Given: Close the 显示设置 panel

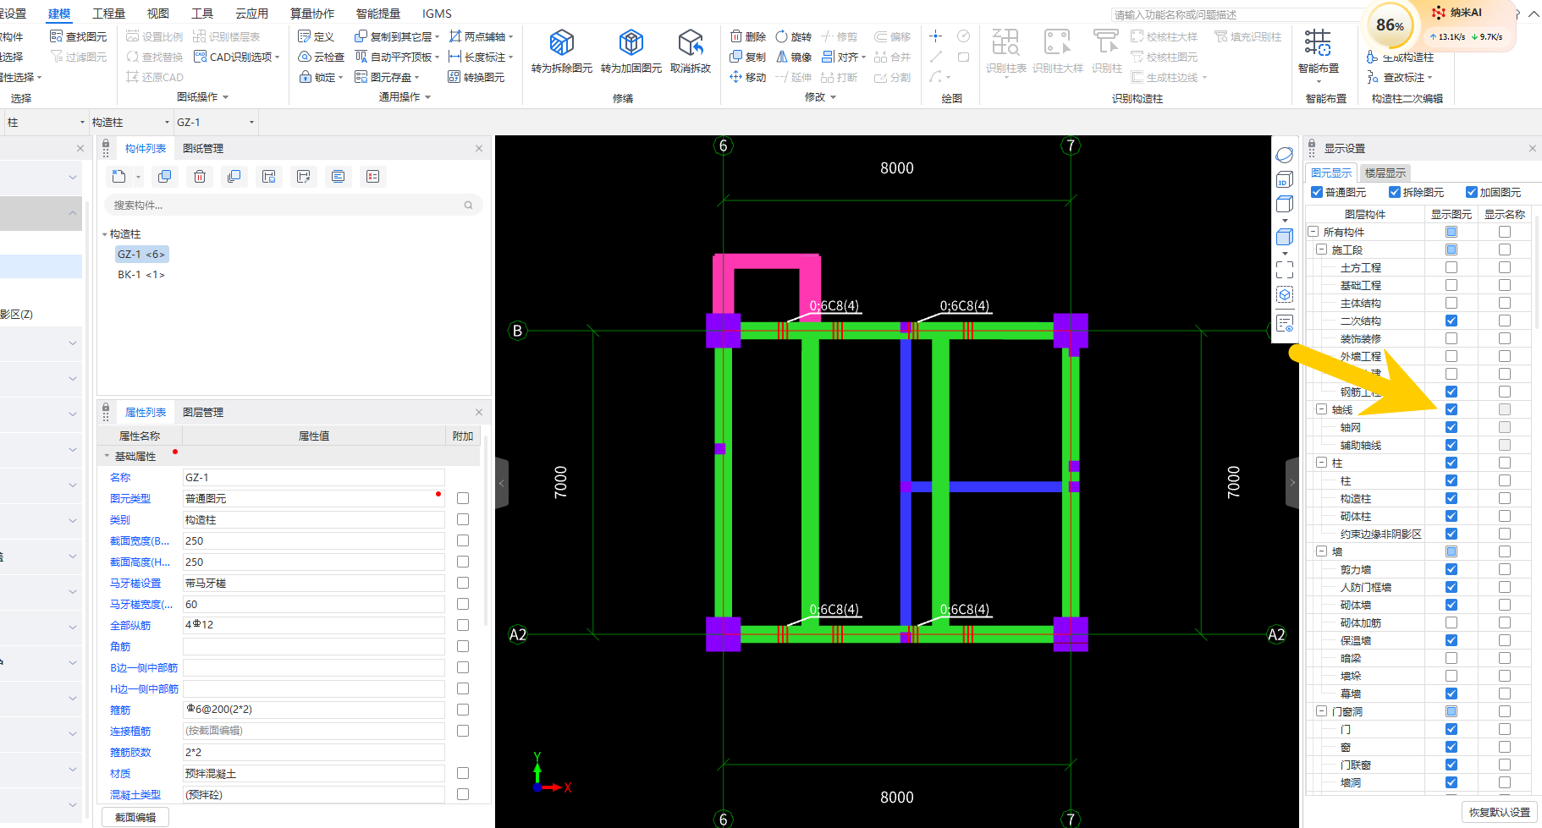Looking at the screenshot, I should click(1533, 148).
